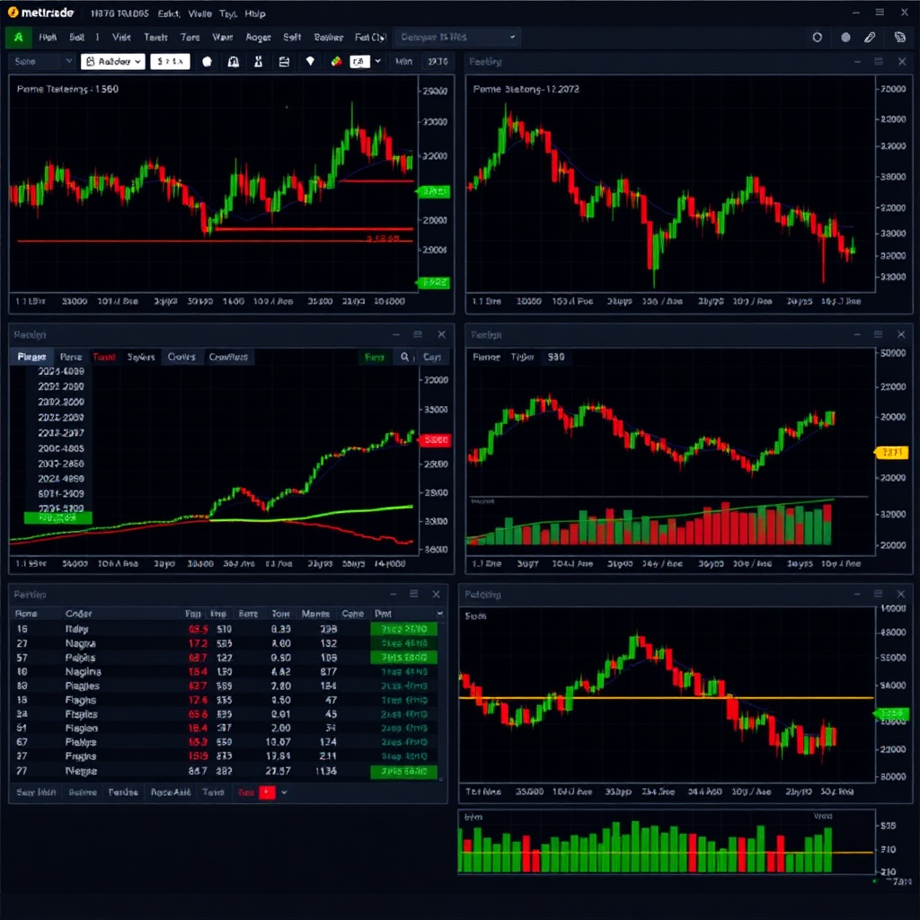Image resolution: width=920 pixels, height=920 pixels.
Task: Click the headphones-shaped icon in second toolbar
Action: click(234, 62)
